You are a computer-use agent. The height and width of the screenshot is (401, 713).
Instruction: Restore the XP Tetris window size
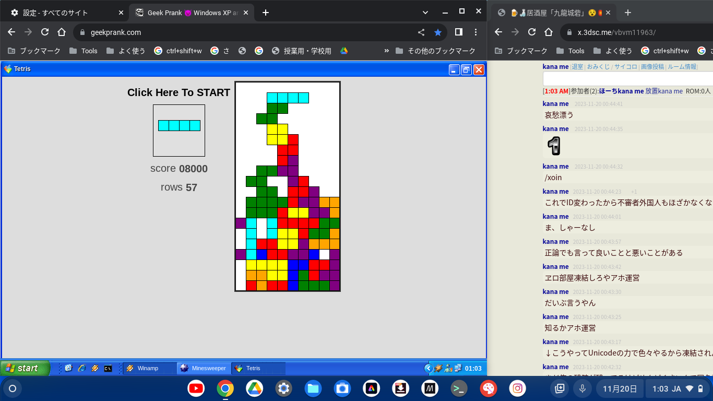(x=466, y=69)
